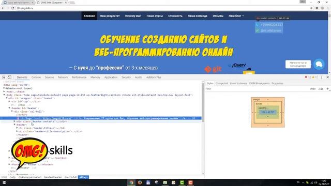Click the browser back arrow
Screen dimensions: 331x186
click(3, 8)
